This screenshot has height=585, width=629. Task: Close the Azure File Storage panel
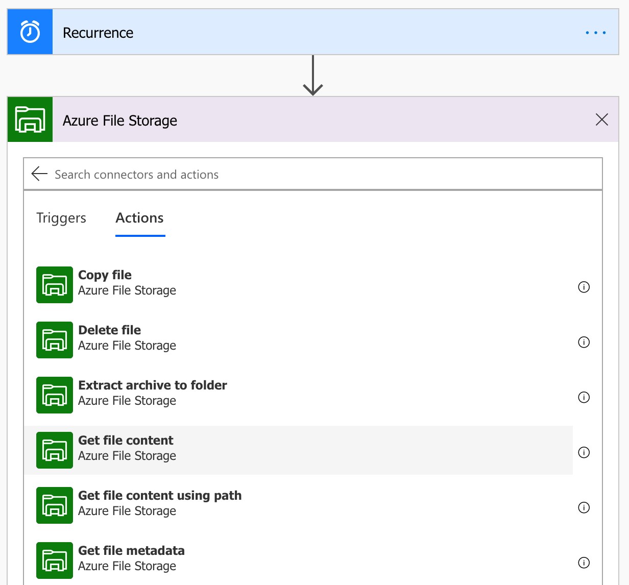click(601, 119)
